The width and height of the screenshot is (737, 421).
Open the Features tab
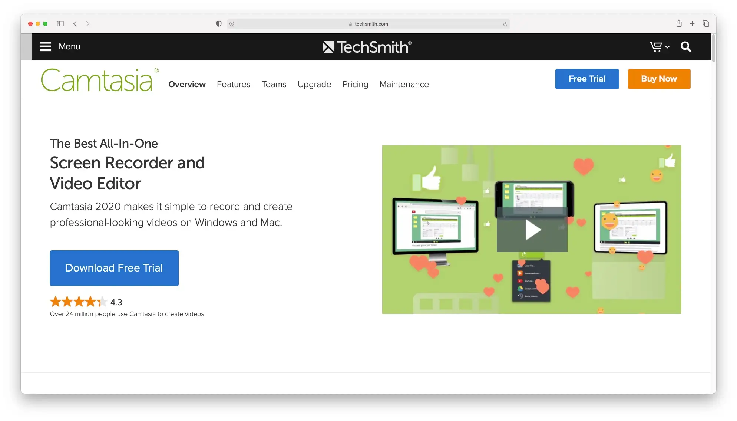[x=234, y=84]
